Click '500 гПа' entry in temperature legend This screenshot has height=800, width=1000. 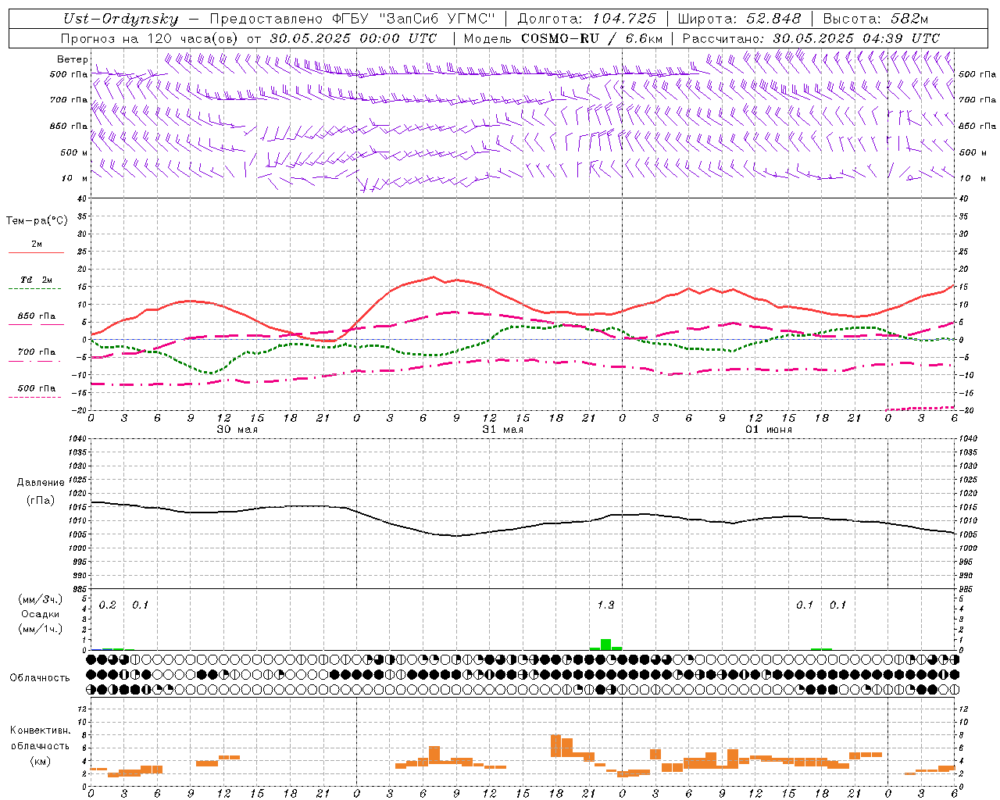click(37, 388)
